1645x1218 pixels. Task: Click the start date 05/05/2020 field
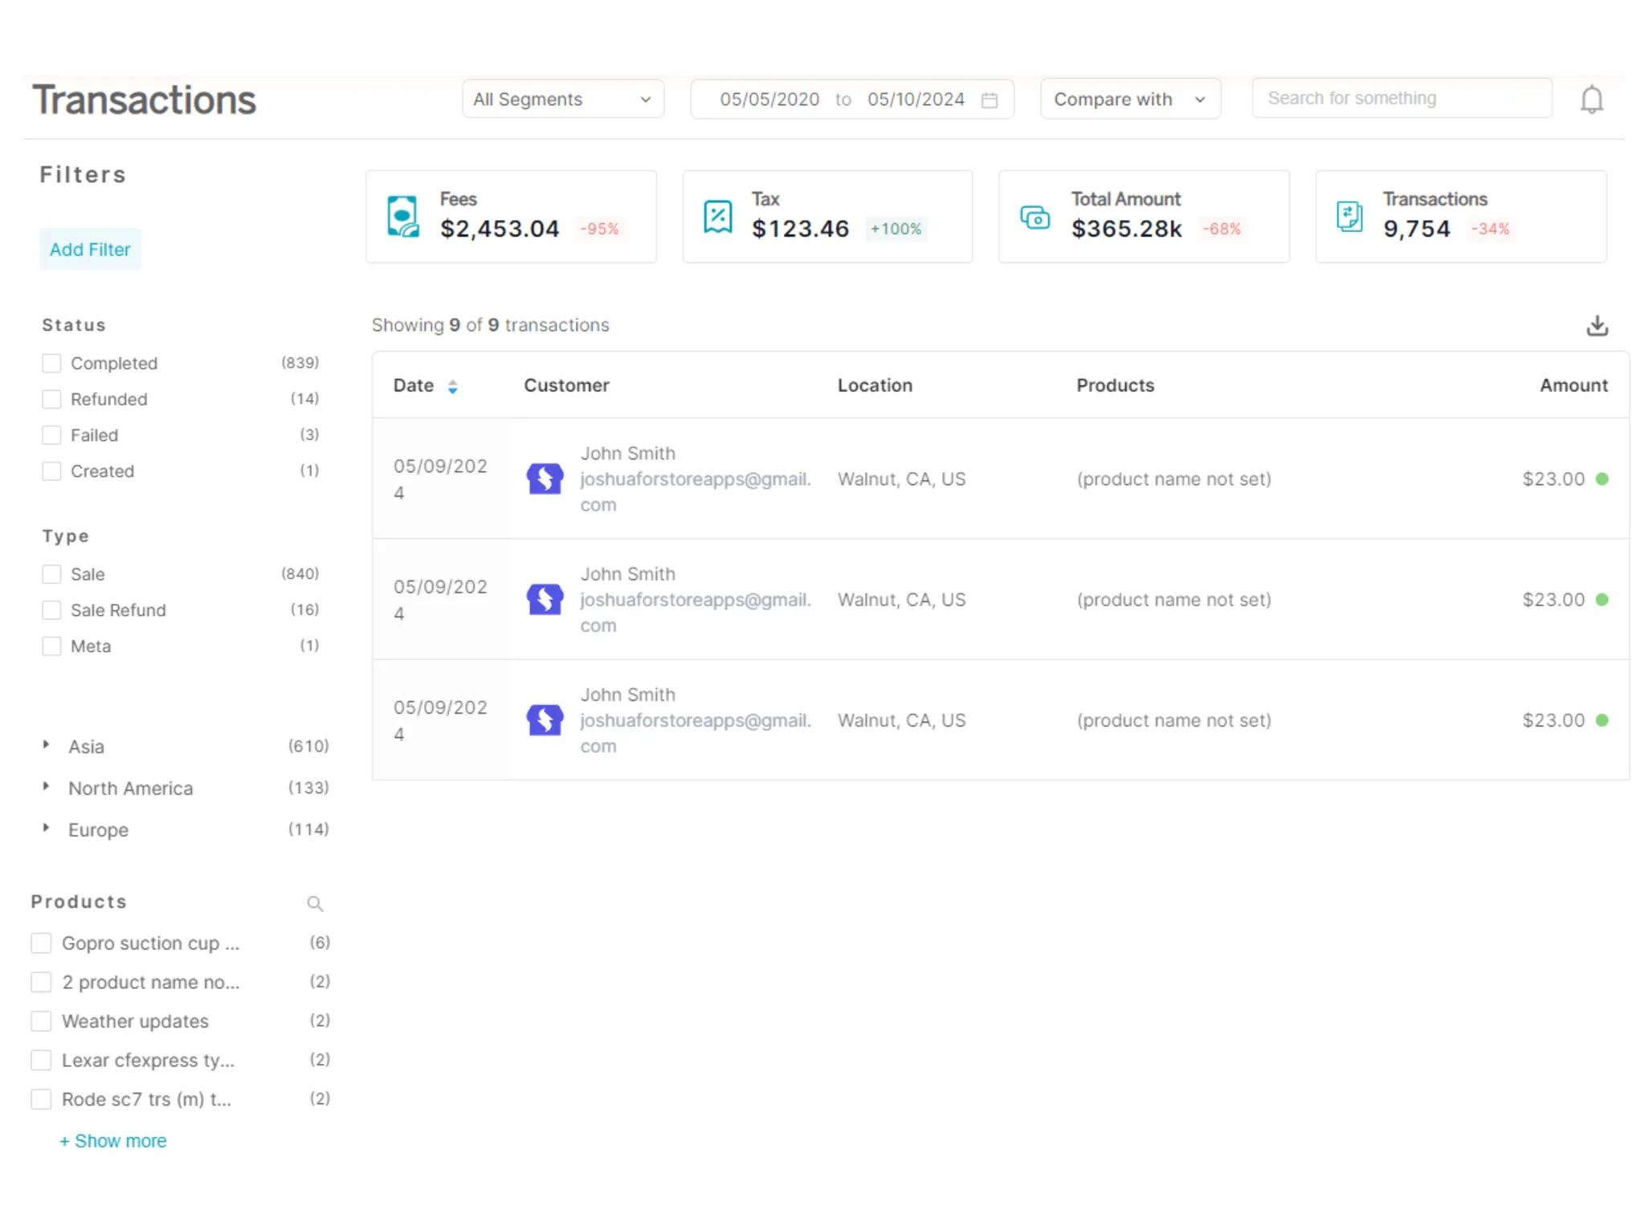click(769, 99)
